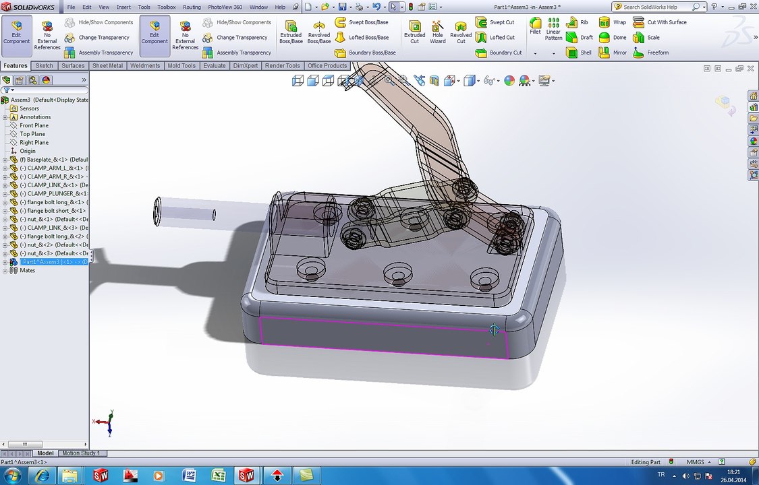Toggle Section View in heads-up toolbar
The image size is (759, 485).
click(434, 81)
